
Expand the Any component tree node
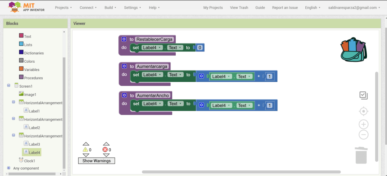pyautogui.click(x=8, y=168)
